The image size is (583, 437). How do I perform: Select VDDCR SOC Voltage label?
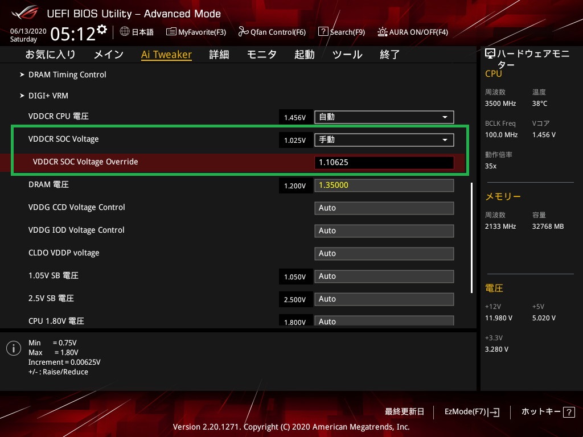[64, 139]
